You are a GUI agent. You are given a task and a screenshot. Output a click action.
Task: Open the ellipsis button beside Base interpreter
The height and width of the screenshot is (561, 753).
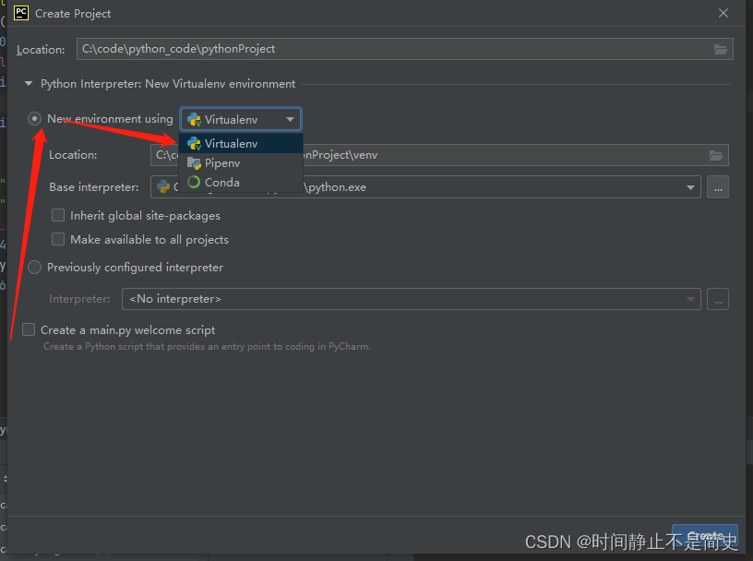point(718,187)
